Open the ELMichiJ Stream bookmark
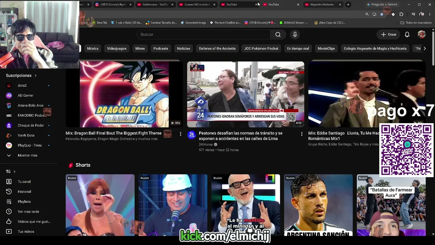435x245 pixels. tap(294, 23)
